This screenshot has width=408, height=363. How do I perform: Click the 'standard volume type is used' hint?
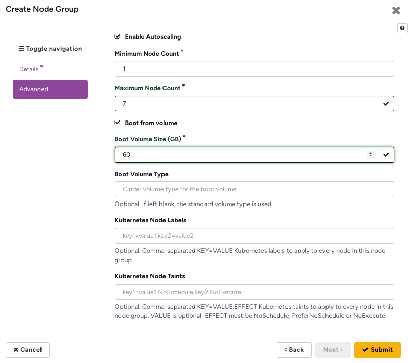[x=193, y=204]
